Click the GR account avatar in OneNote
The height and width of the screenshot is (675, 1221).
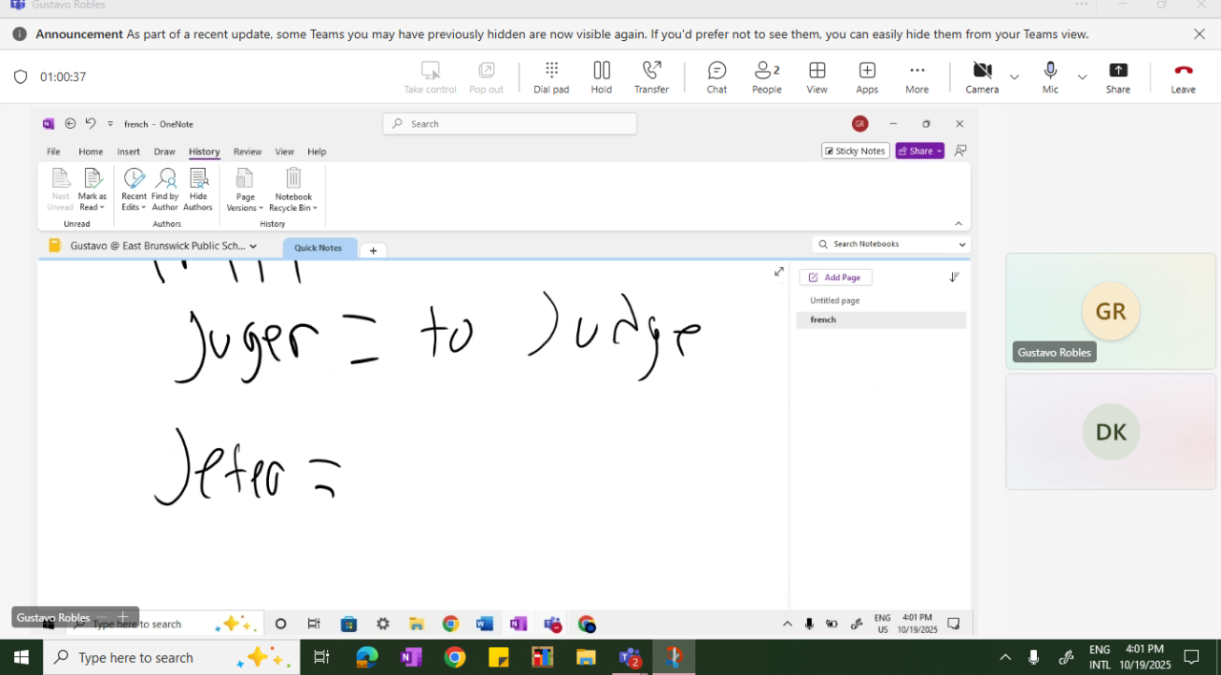point(859,124)
